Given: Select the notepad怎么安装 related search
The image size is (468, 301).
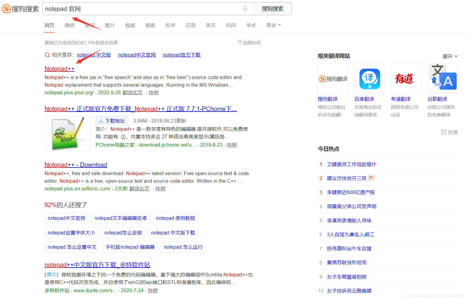Looking at the screenshot, I should [x=123, y=233].
